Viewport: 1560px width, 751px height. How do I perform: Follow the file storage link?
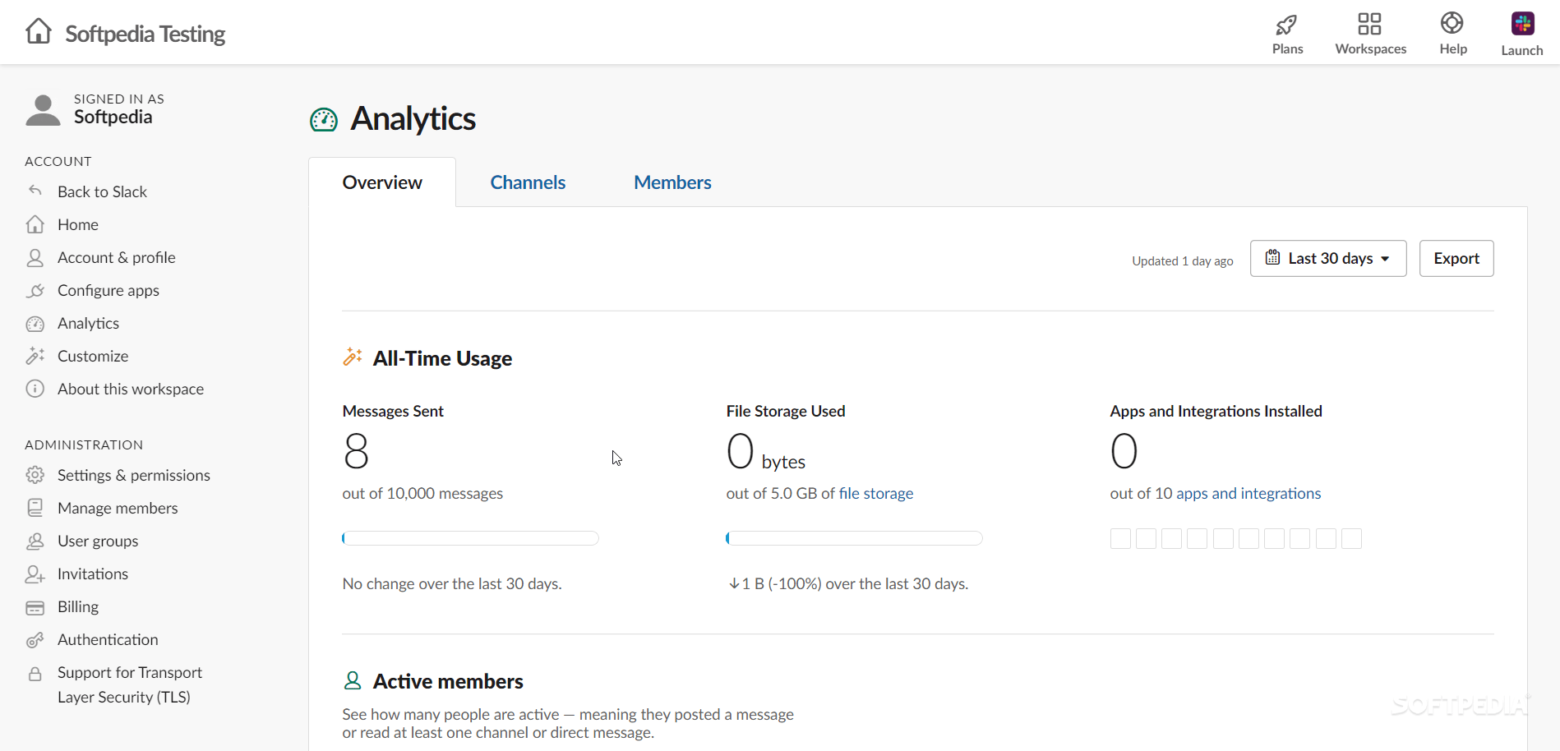click(x=875, y=494)
